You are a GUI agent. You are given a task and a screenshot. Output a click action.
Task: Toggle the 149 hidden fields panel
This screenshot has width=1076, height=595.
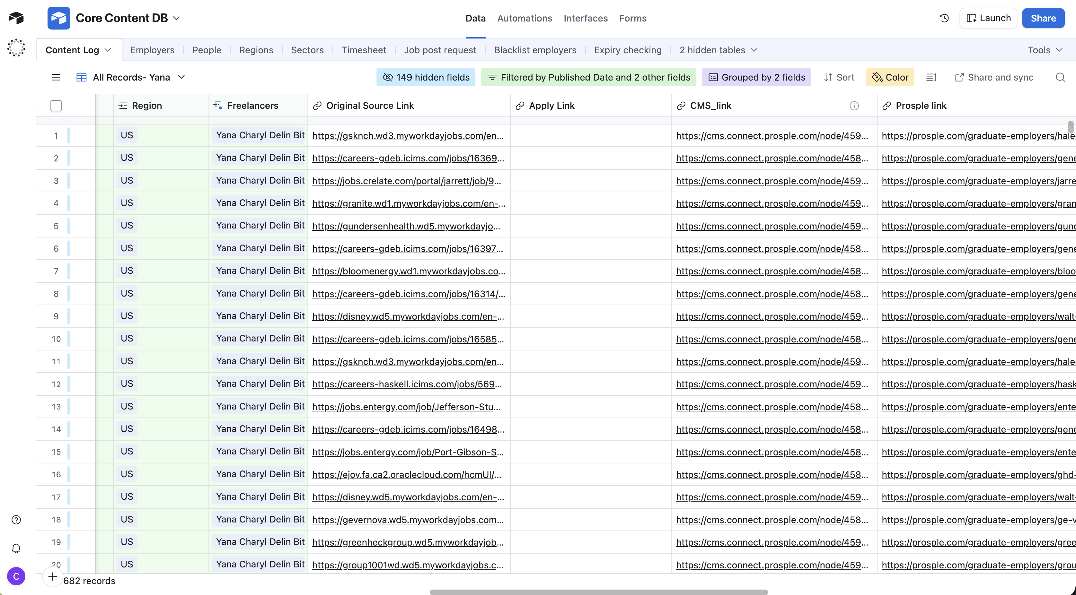(426, 77)
